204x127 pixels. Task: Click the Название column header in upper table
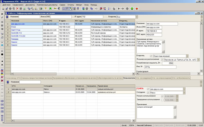(x=27, y=21)
